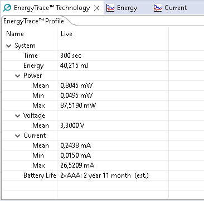The image size is (204, 201).
Task: Close the EnergyTrace Technology tab
Action: [x=97, y=8]
